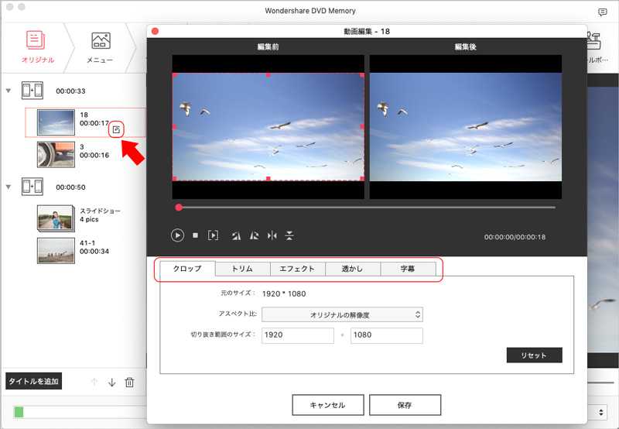Click the playback seek slider handle
The width and height of the screenshot is (619, 429).
click(179, 208)
